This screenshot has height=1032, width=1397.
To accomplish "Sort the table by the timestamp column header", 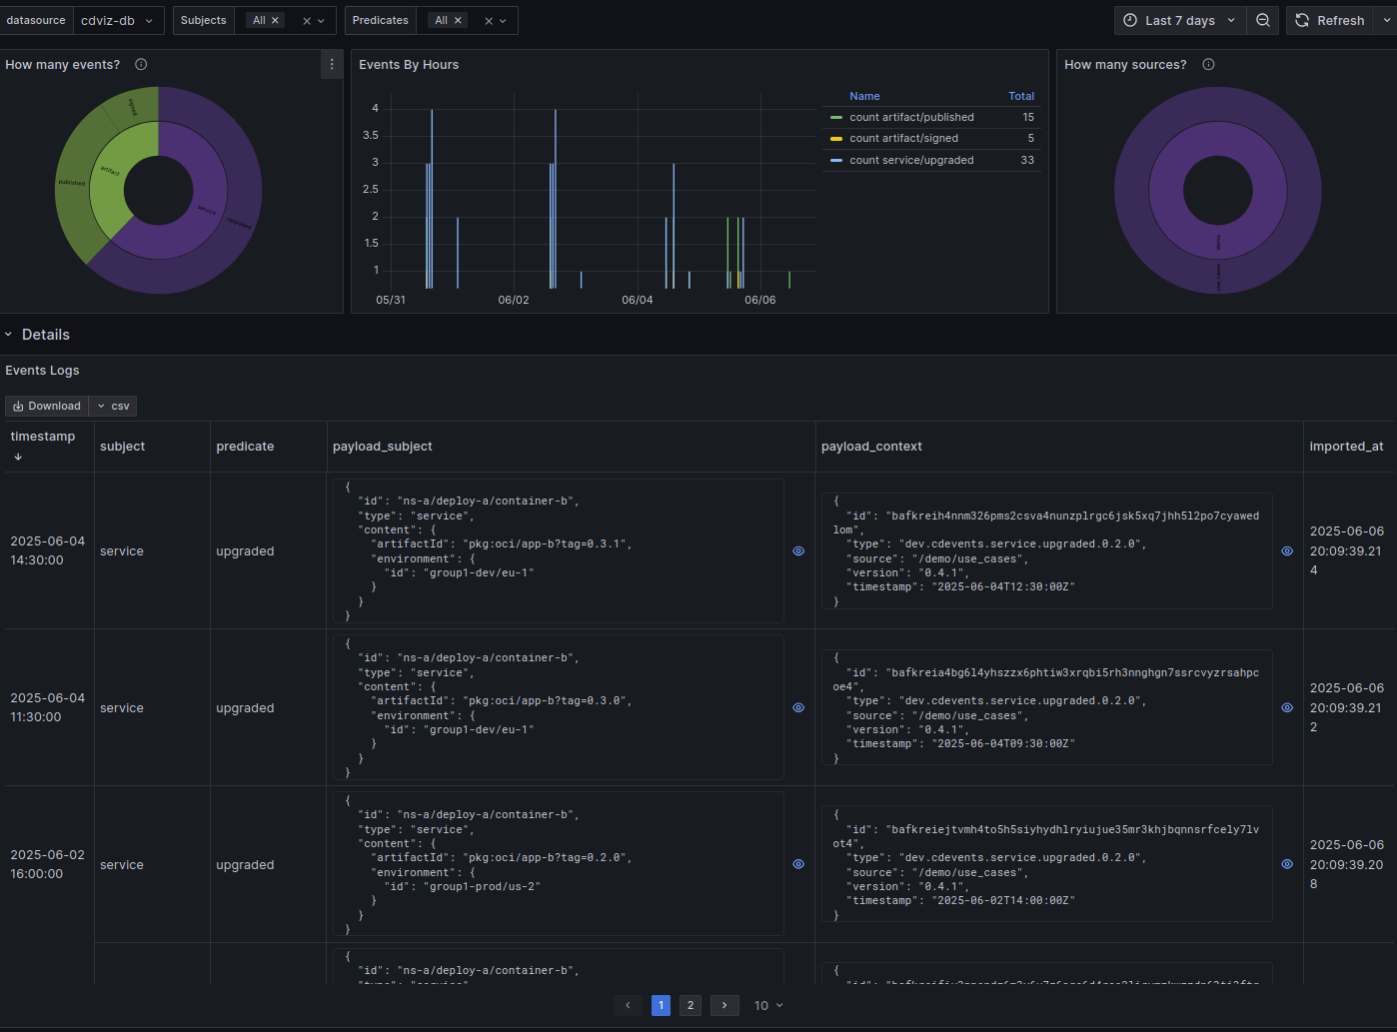I will [43, 436].
